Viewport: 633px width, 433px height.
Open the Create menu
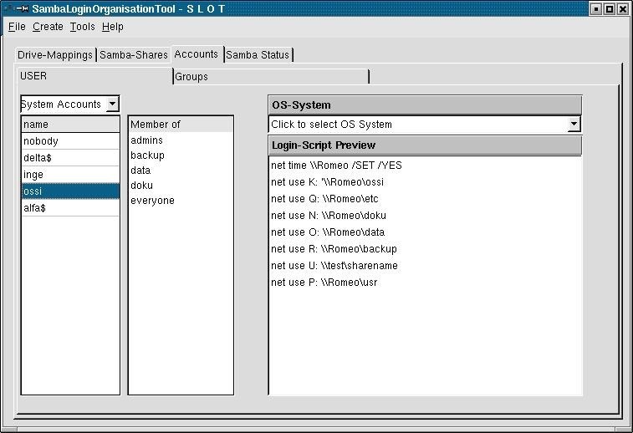(48, 27)
